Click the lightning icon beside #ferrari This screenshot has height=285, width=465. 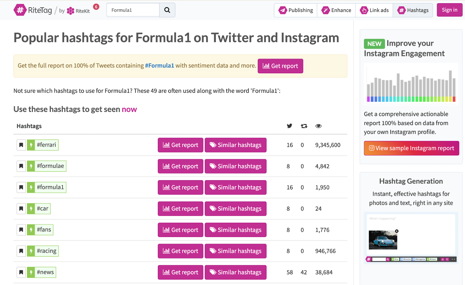(31, 145)
